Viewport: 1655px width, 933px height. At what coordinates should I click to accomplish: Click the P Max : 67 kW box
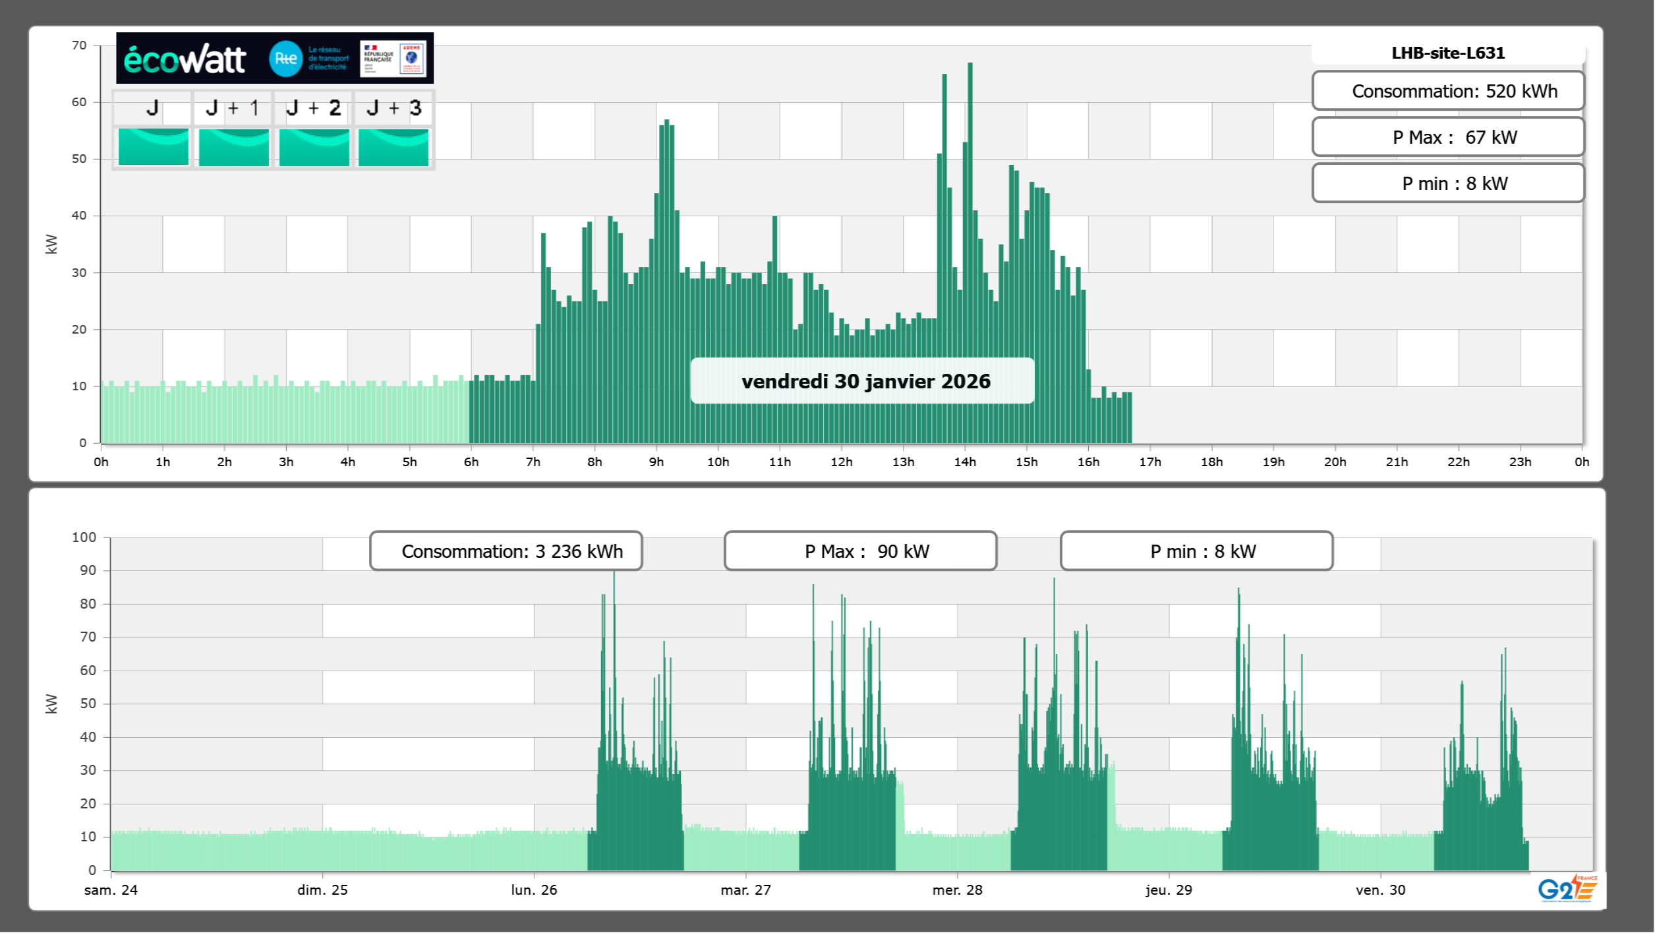1447,137
